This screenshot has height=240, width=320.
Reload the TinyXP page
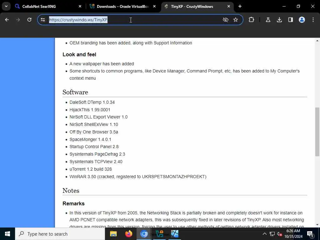tap(29, 20)
